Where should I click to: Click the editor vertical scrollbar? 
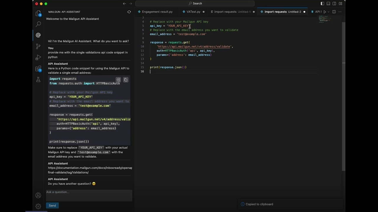pyautogui.click(x=343, y=96)
